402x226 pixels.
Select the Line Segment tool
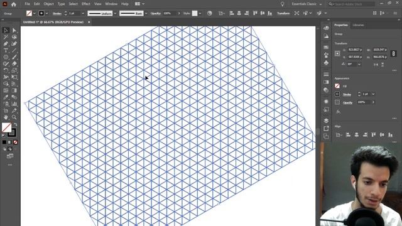click(x=14, y=50)
